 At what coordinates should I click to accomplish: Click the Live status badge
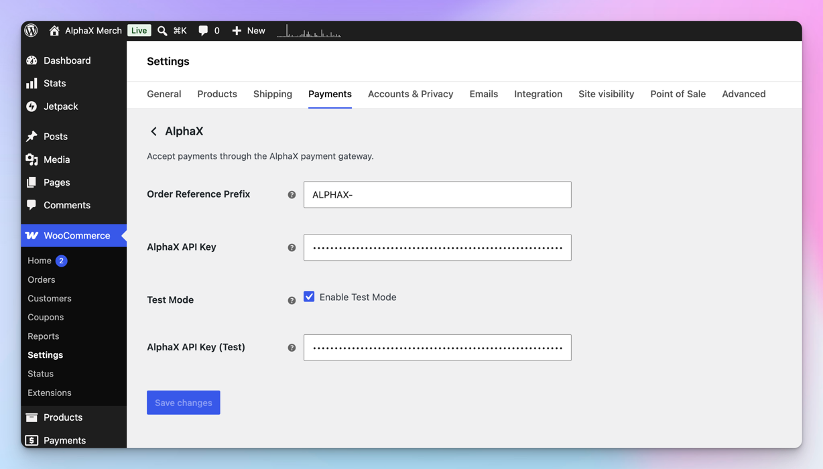click(139, 30)
